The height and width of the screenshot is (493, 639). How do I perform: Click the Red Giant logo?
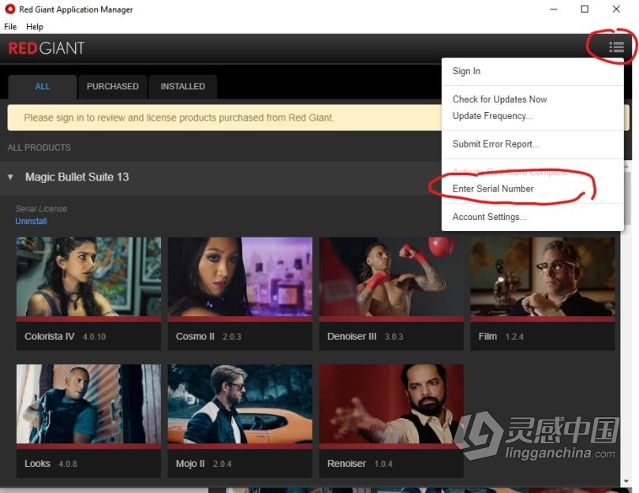(47, 48)
